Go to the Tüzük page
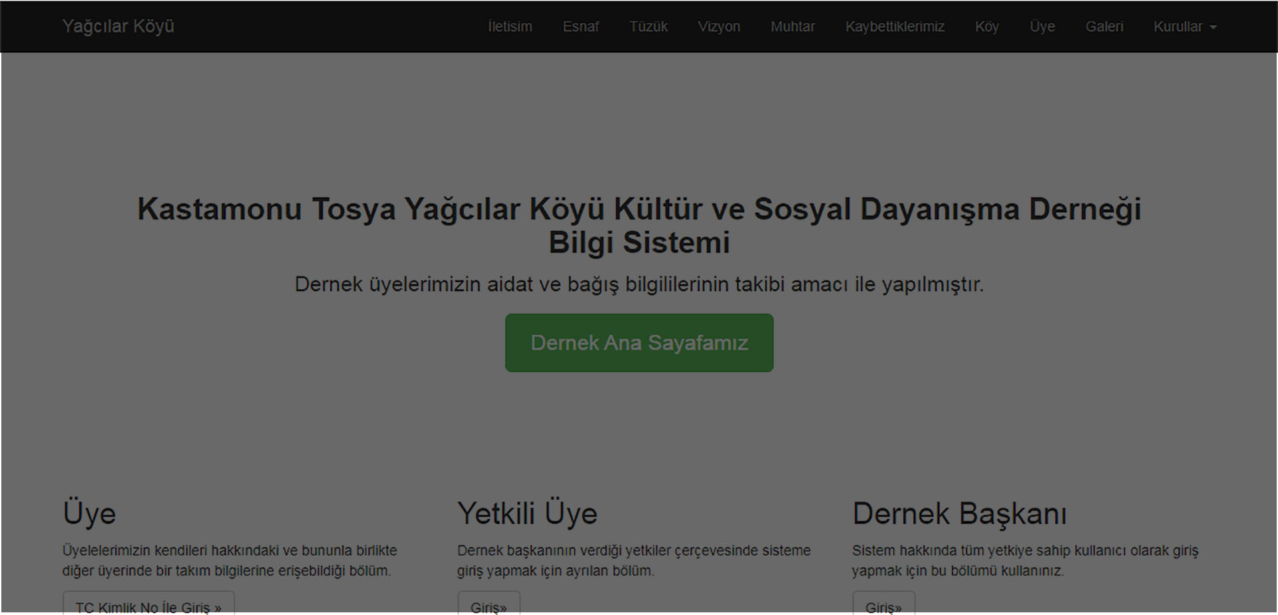The image size is (1278, 615). click(648, 27)
